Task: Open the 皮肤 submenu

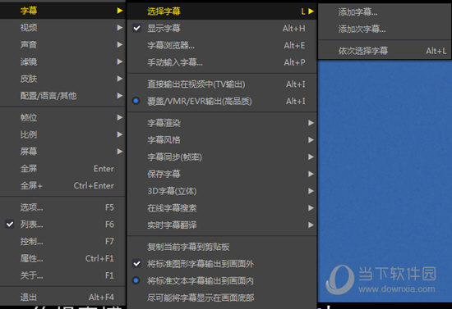Action: click(62, 79)
